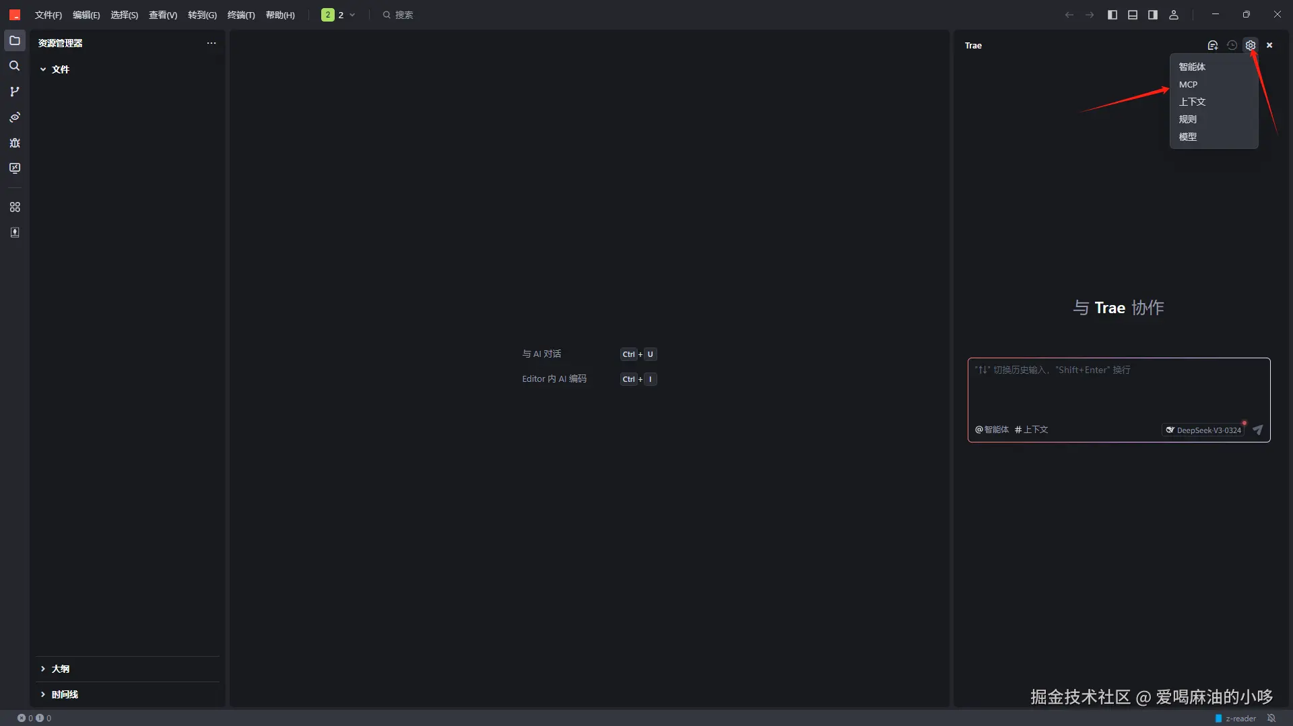This screenshot has width=1293, height=726.
Task: Click the 搜索 search box in title bar
Action: coord(398,15)
